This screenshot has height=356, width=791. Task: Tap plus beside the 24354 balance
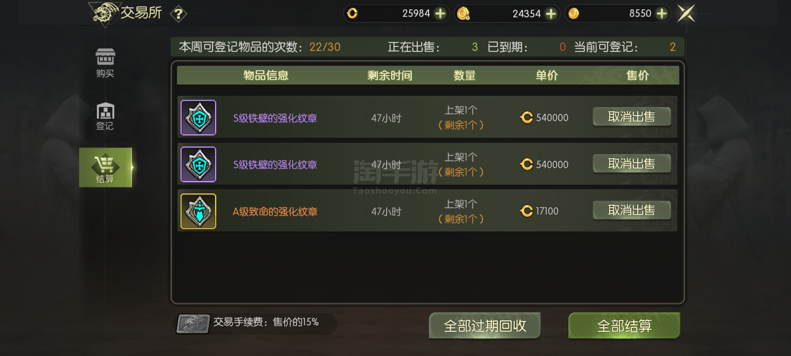551,14
